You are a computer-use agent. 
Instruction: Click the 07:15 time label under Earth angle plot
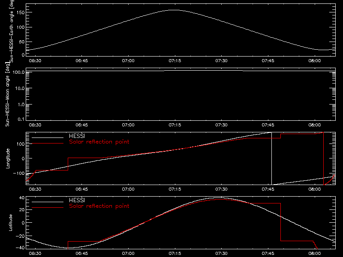pos(175,60)
